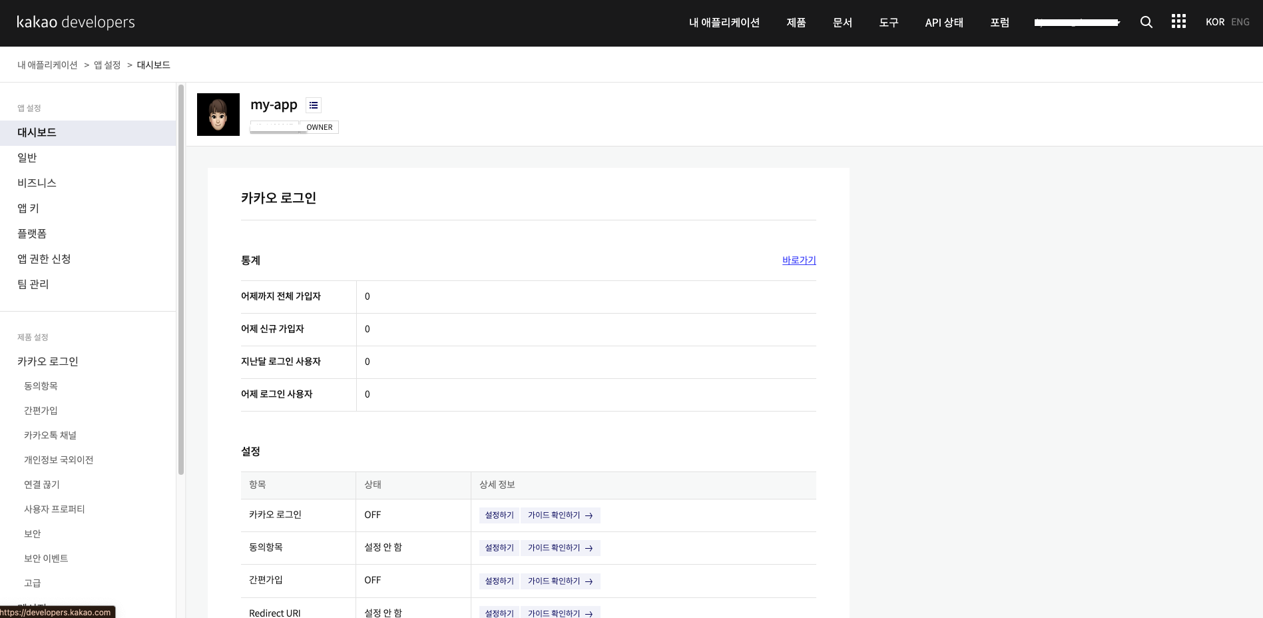Click the 어제 신규 가입자 label
The image size is (1263, 618).
tap(272, 329)
